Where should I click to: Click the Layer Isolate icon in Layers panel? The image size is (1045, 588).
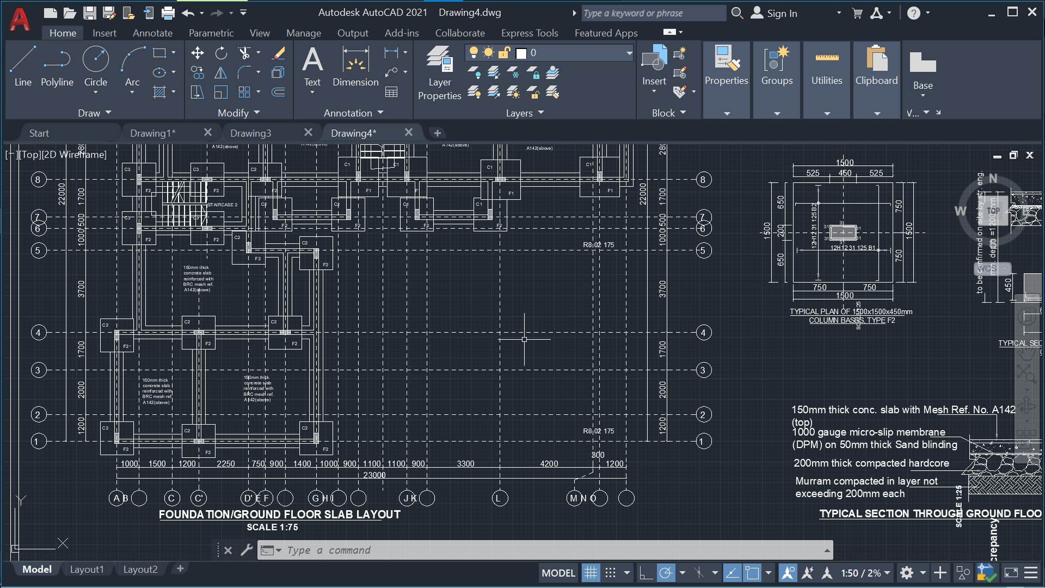[x=494, y=72]
